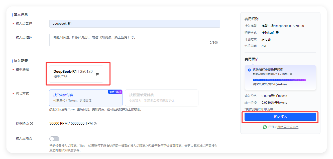Click the 接入配置 section heading
Image resolution: width=333 pixels, height=159 pixels.
pyautogui.click(x=21, y=61)
